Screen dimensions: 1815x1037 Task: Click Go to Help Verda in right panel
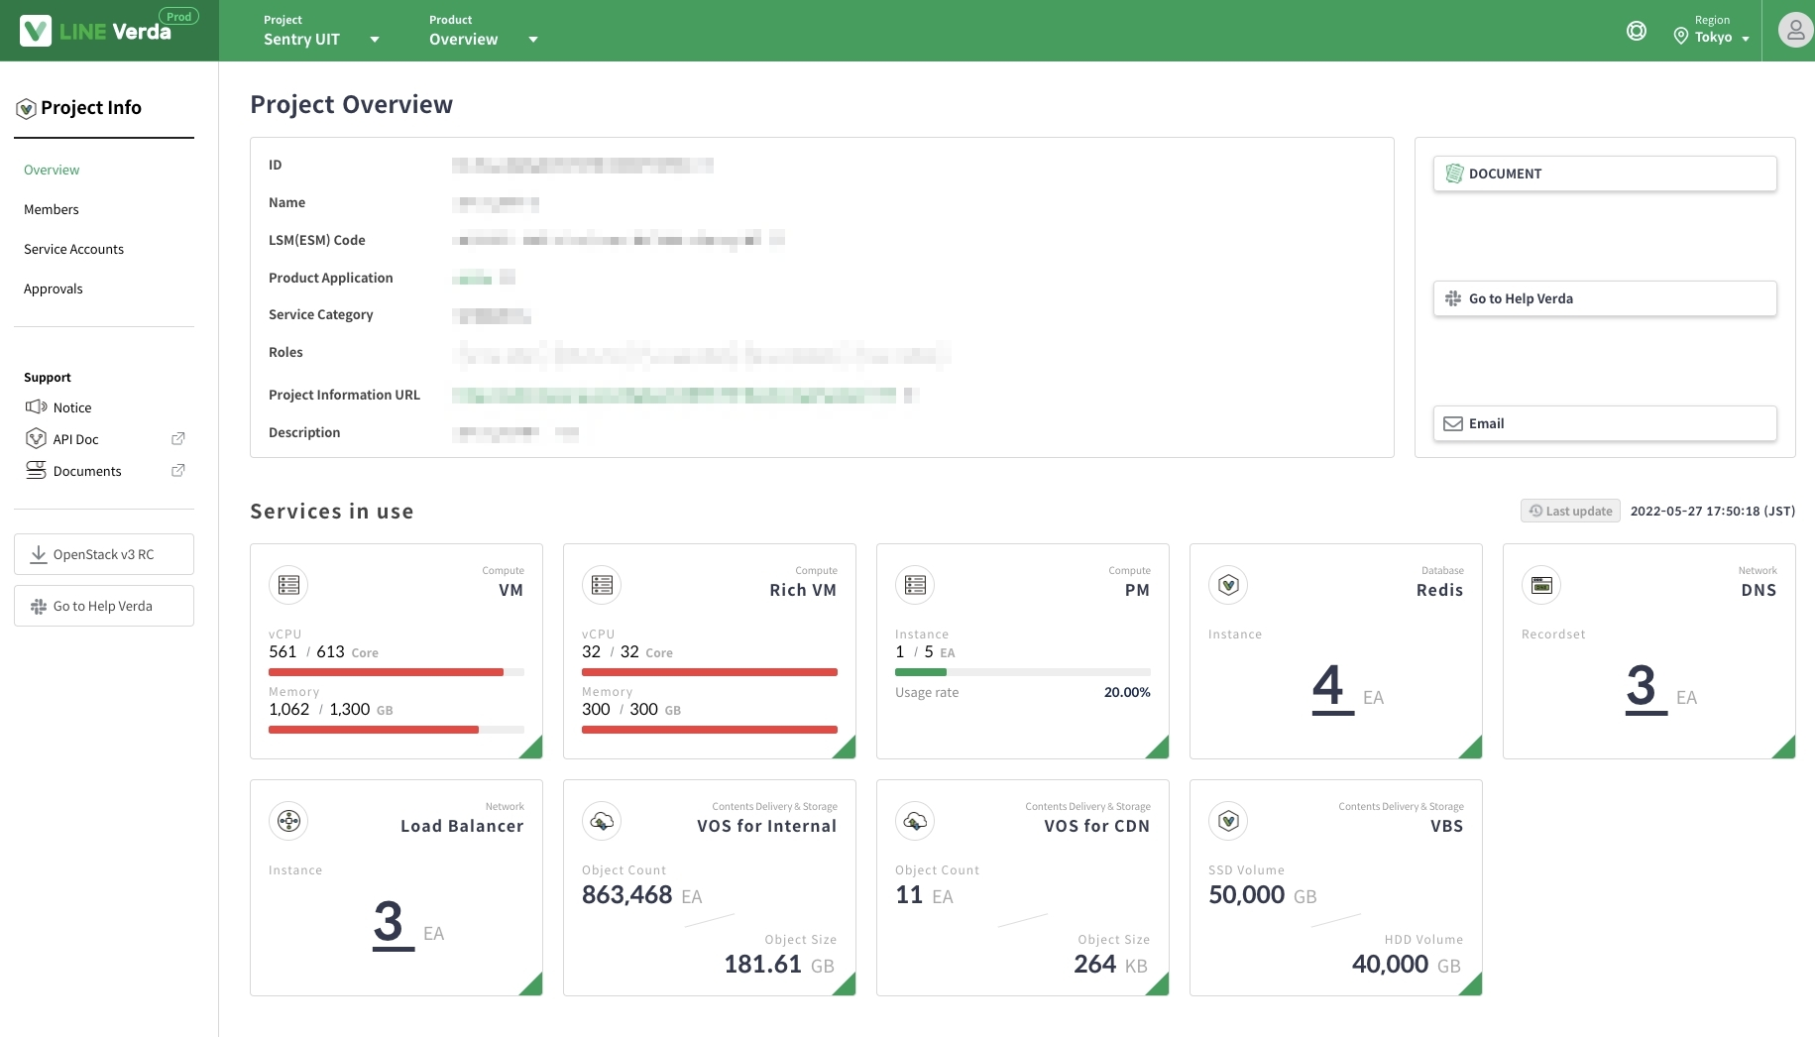point(1605,298)
